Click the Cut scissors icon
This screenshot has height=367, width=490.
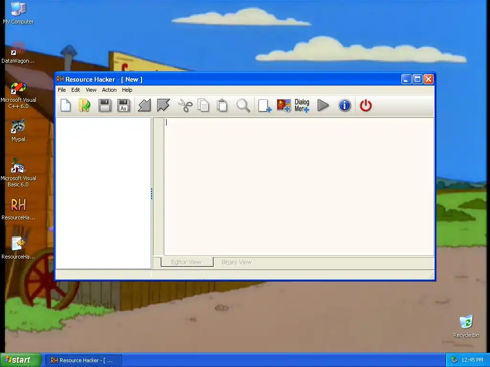click(185, 106)
